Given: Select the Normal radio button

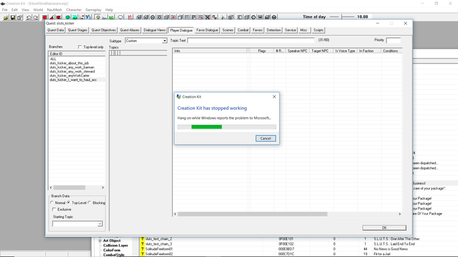Looking at the screenshot, I should coord(52,203).
